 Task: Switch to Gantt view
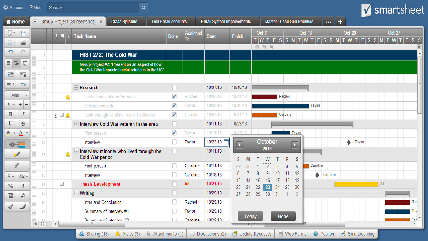17,64
